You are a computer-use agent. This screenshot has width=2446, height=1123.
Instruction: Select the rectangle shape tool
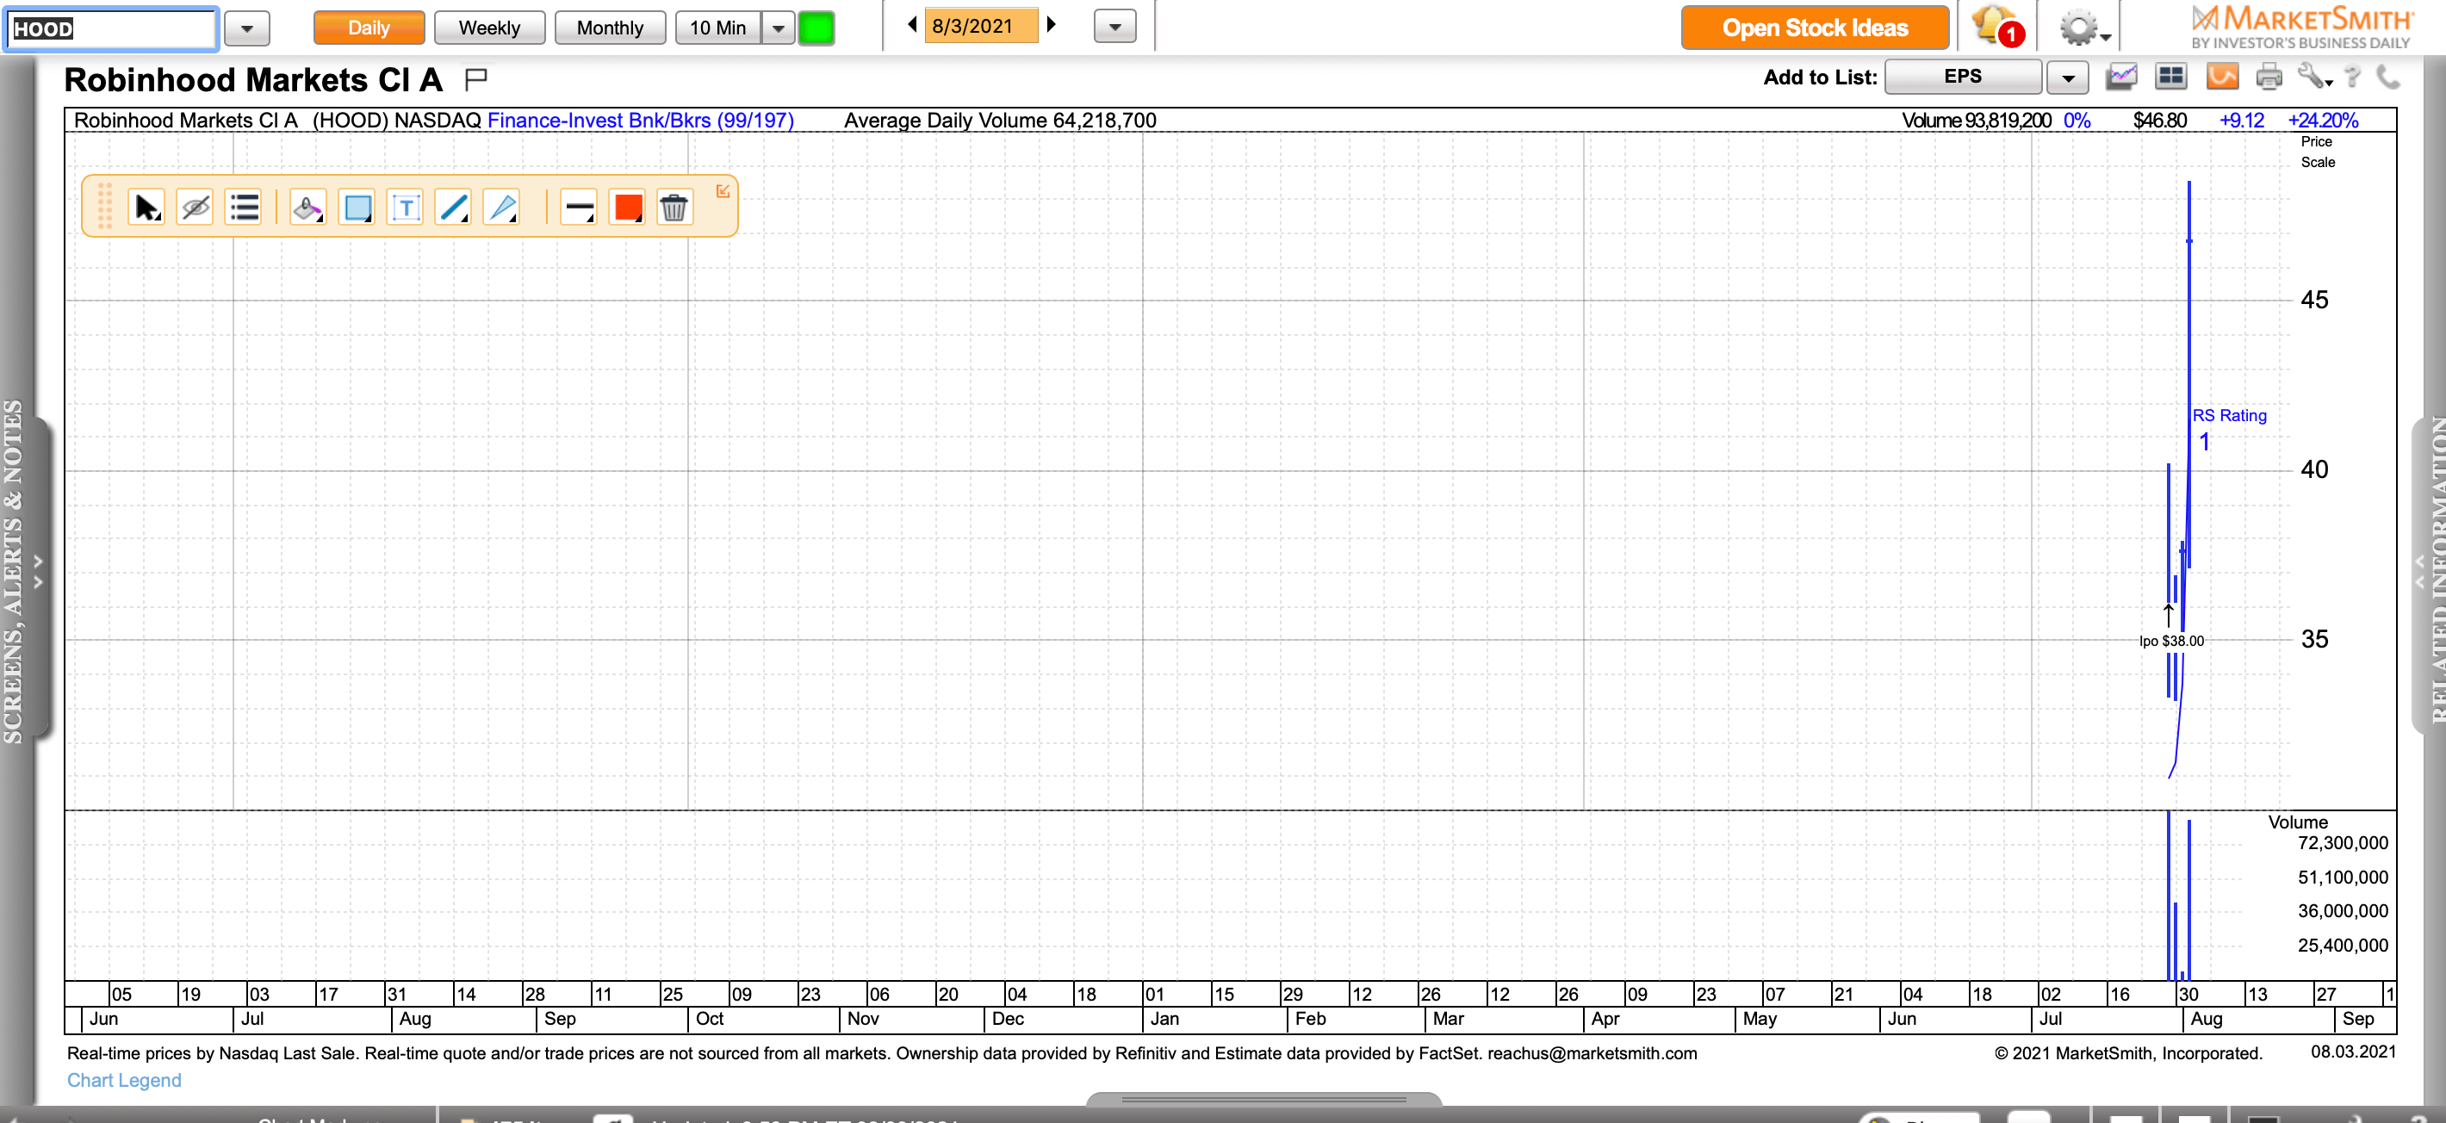pyautogui.click(x=357, y=207)
